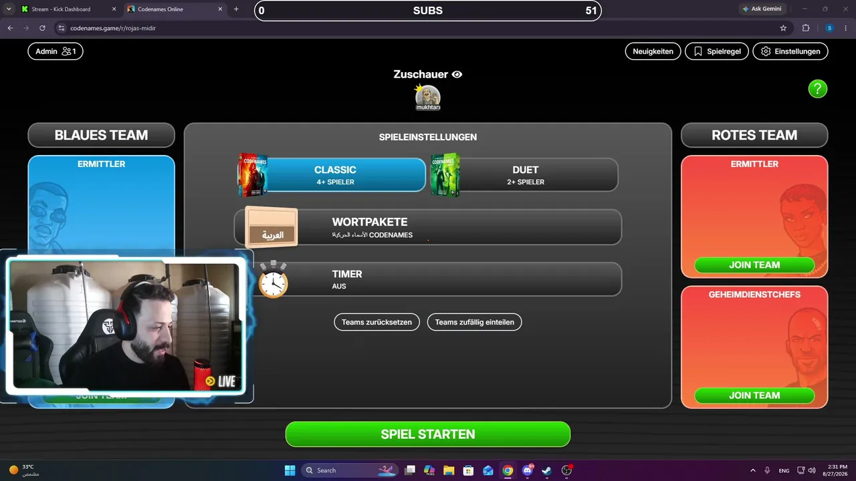Close the Codenames Online tab
Screen dimensions: 856x481
click(x=221, y=9)
